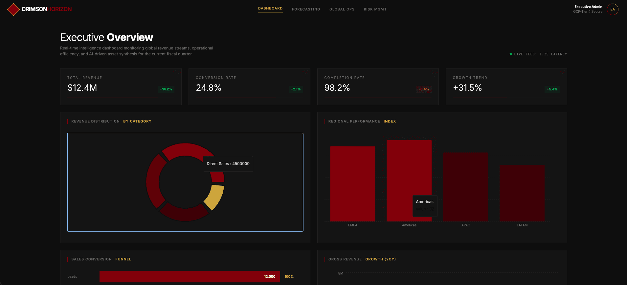Image resolution: width=627 pixels, height=285 pixels.
Task: Open the Risk Mgmt tab
Action: point(375,9)
